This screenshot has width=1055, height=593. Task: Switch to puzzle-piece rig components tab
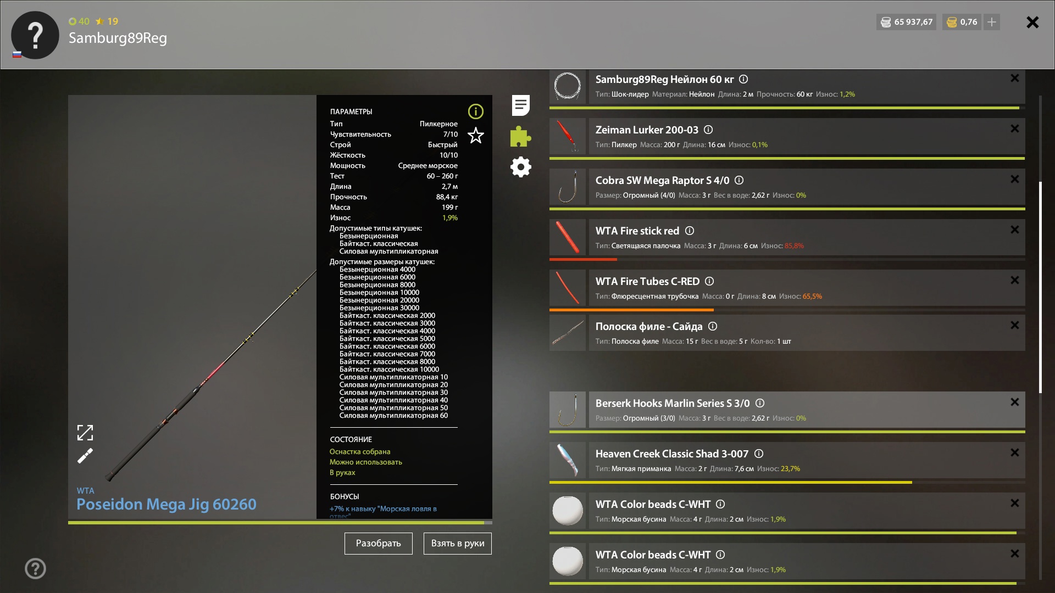(x=520, y=136)
